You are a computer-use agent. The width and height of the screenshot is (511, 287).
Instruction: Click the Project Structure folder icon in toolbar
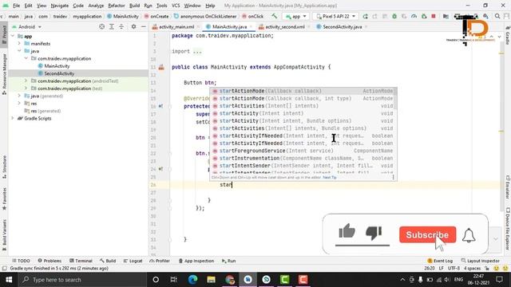tap(446, 16)
